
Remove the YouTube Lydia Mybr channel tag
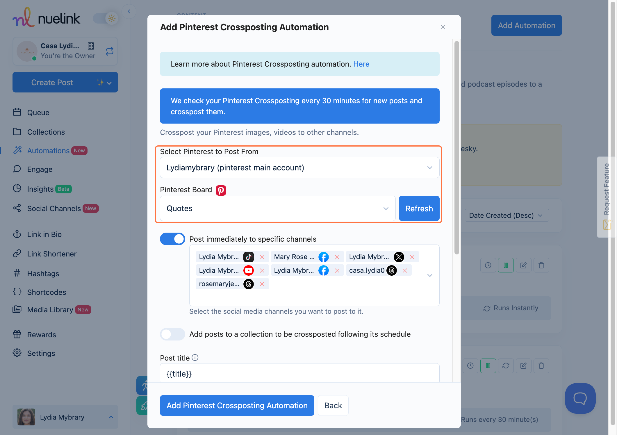coord(262,271)
